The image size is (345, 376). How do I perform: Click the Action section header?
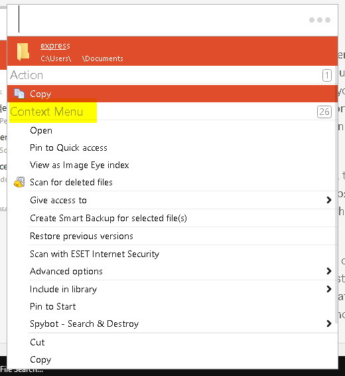tap(27, 75)
